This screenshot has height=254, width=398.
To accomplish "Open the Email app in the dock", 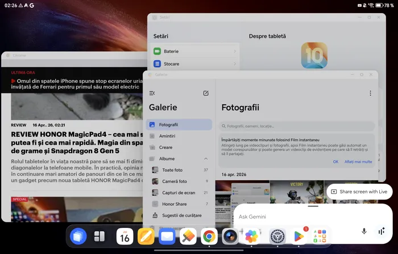I will (167, 236).
